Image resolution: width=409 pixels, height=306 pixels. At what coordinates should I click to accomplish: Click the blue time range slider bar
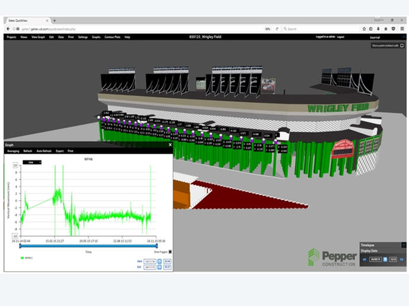pyautogui.click(x=88, y=246)
